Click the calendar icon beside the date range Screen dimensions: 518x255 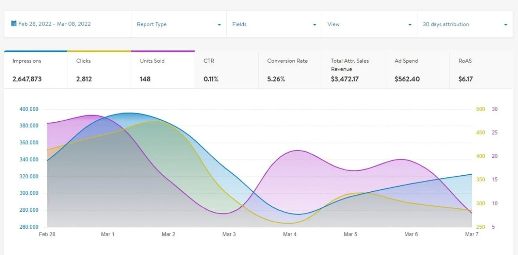point(14,24)
